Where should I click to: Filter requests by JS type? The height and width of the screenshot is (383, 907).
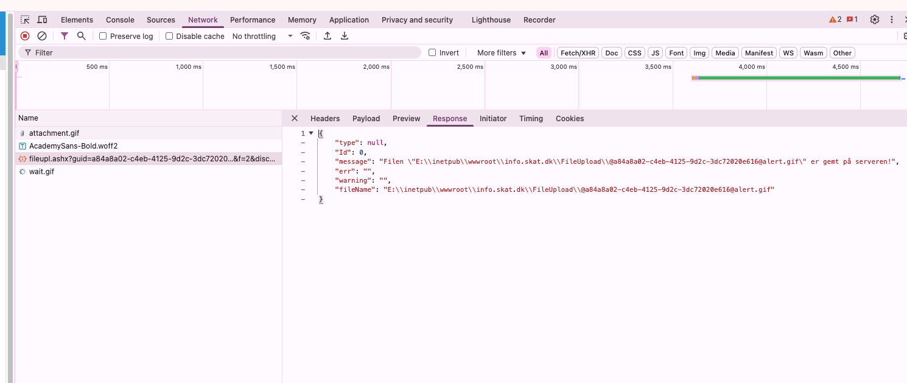(655, 53)
